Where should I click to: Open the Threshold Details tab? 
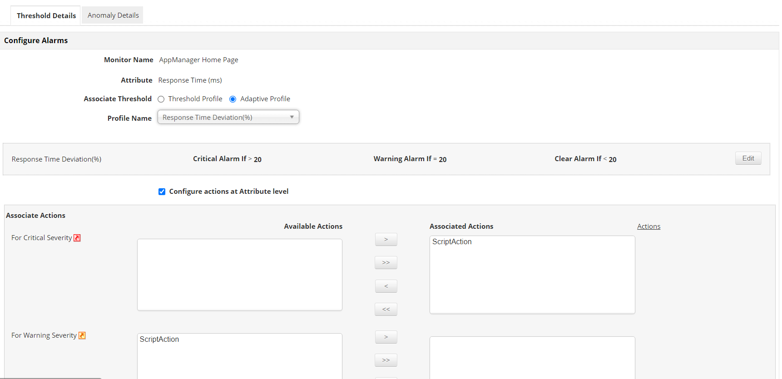[46, 15]
